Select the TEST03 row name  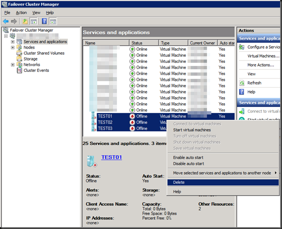(105, 128)
